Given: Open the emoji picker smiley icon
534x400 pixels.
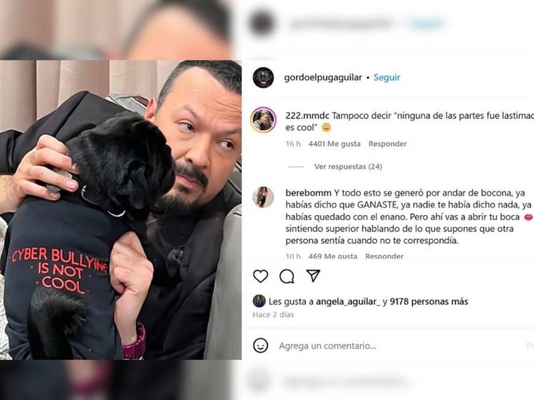Looking at the screenshot, I should pos(260,345).
